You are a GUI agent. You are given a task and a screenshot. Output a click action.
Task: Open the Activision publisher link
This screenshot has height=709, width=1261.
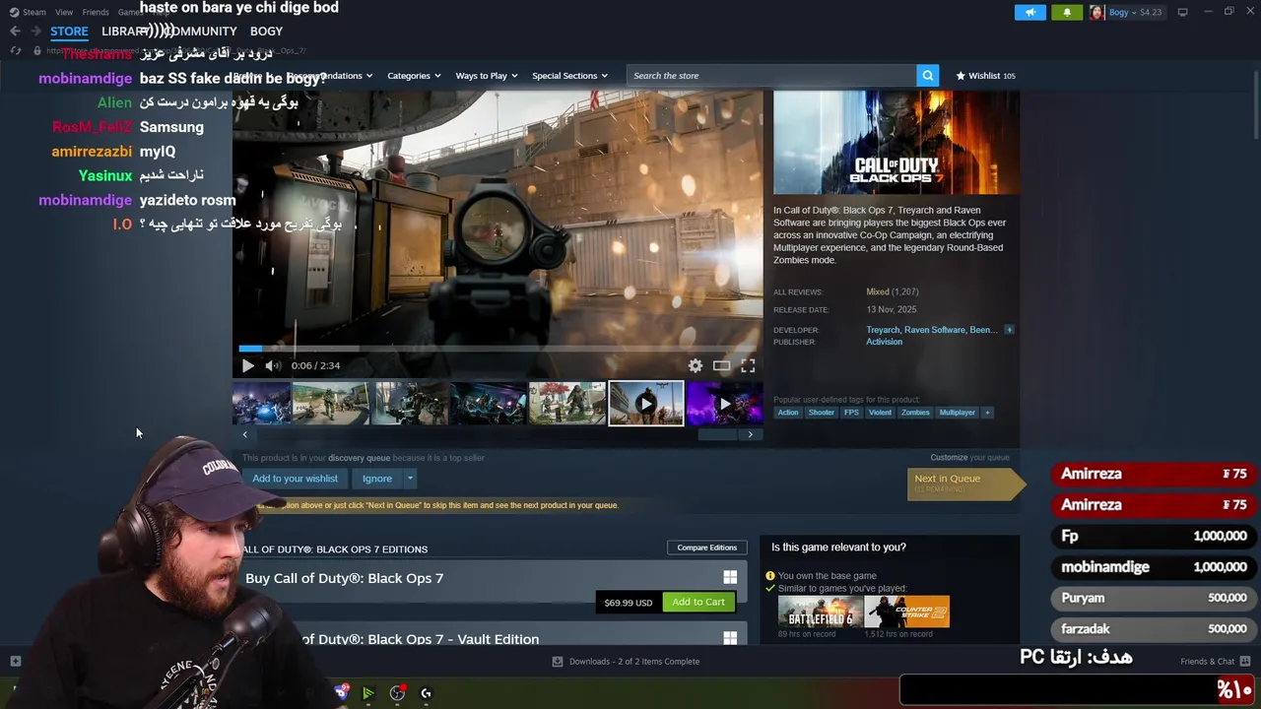tap(884, 342)
